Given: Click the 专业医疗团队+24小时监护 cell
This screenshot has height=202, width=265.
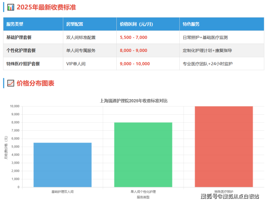Looking at the screenshot, I should click(208, 64).
